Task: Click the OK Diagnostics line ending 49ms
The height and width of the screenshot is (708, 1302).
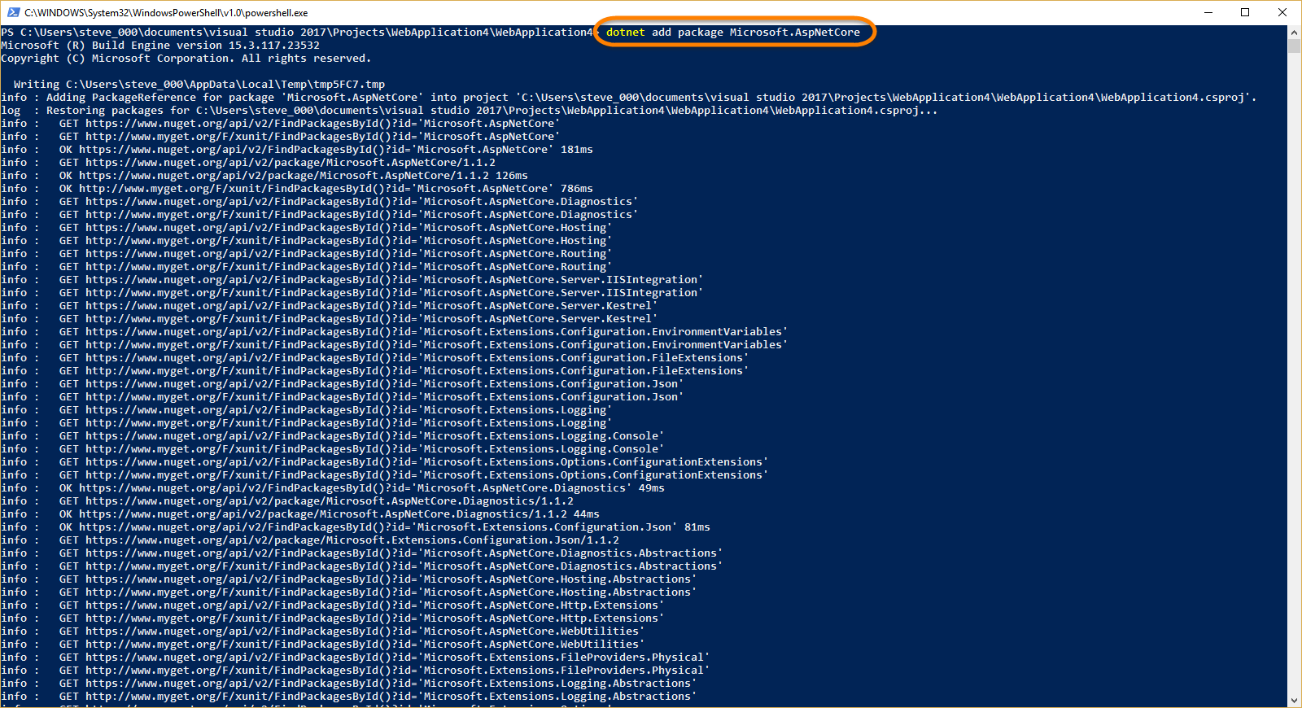Action: pos(333,488)
